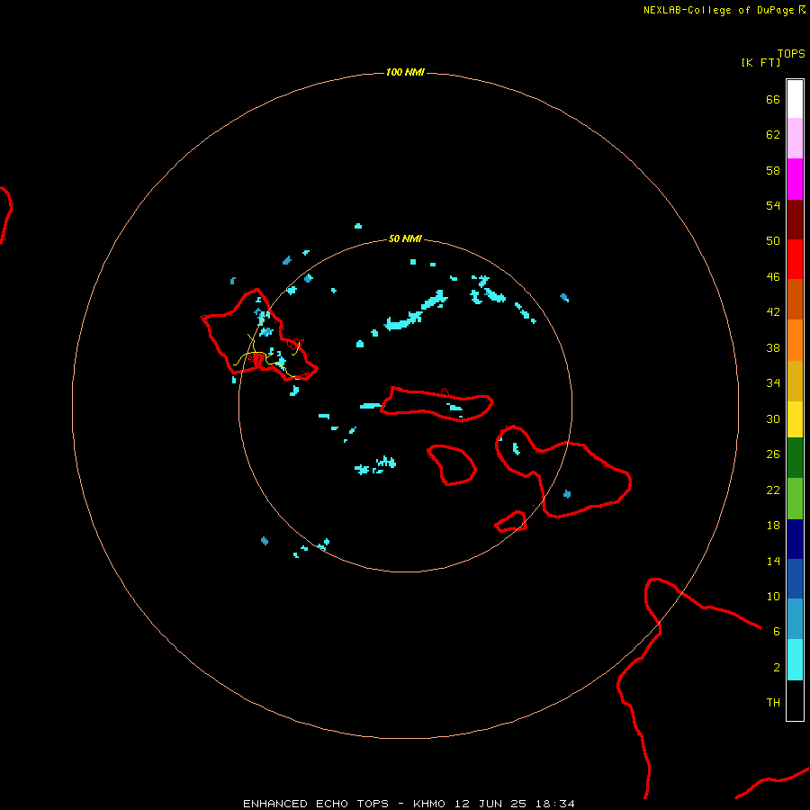The image size is (810, 810).
Task: Click the "100 NMI" range ring label
Action: click(405, 72)
